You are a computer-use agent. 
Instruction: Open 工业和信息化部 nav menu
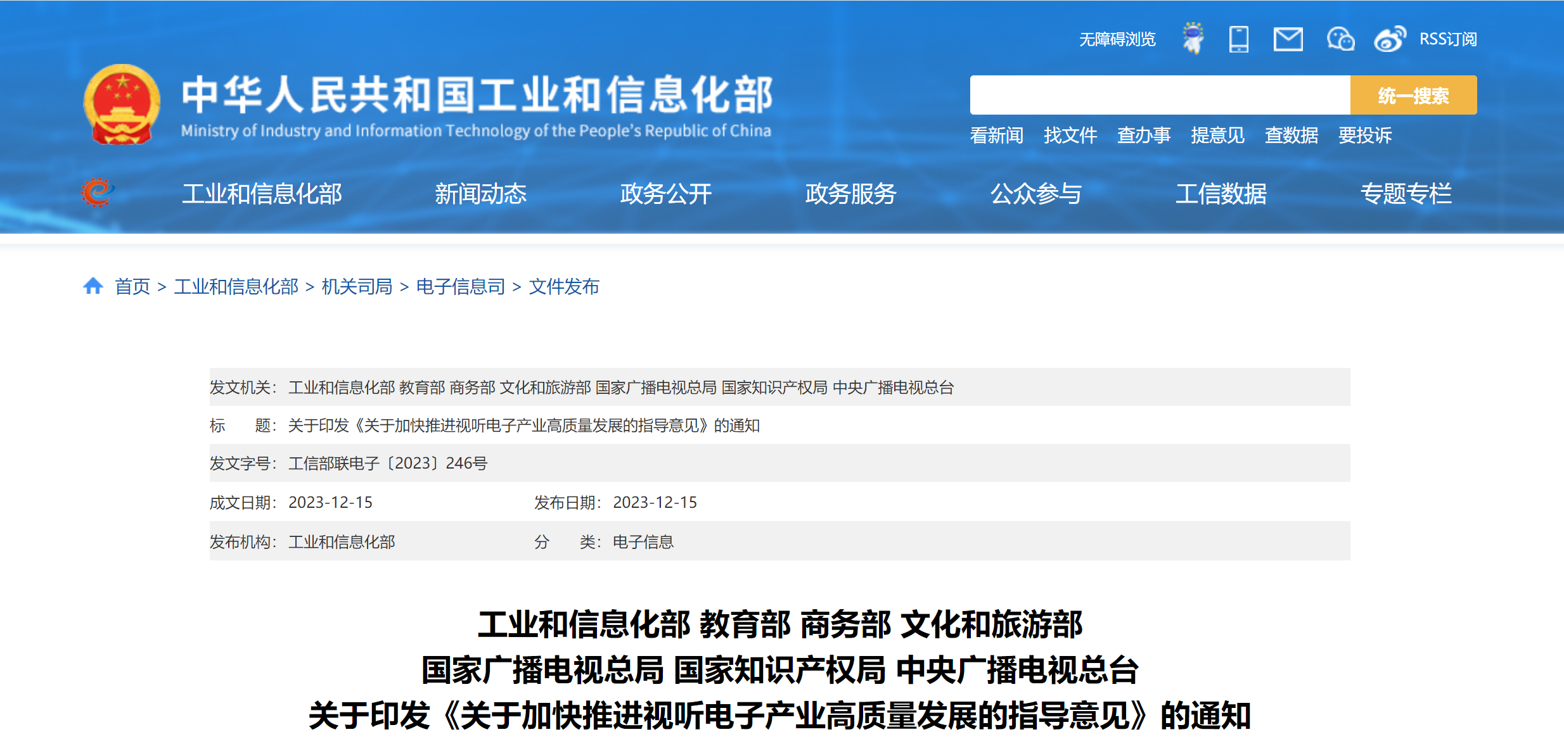(262, 193)
